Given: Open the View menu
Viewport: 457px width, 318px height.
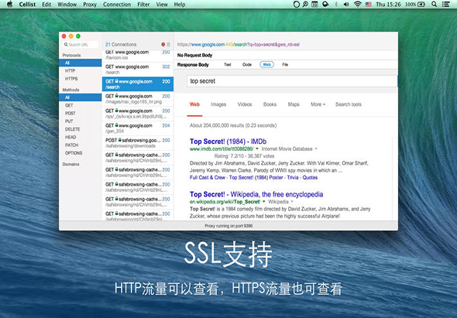Looking at the screenshot, I should coord(162,5).
